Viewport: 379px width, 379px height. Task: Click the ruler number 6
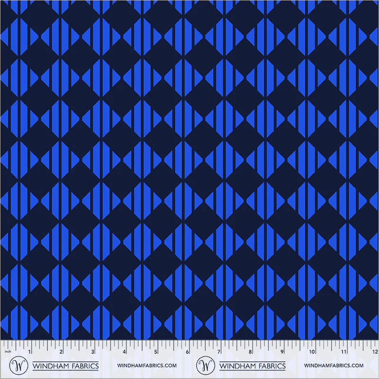(x=187, y=352)
